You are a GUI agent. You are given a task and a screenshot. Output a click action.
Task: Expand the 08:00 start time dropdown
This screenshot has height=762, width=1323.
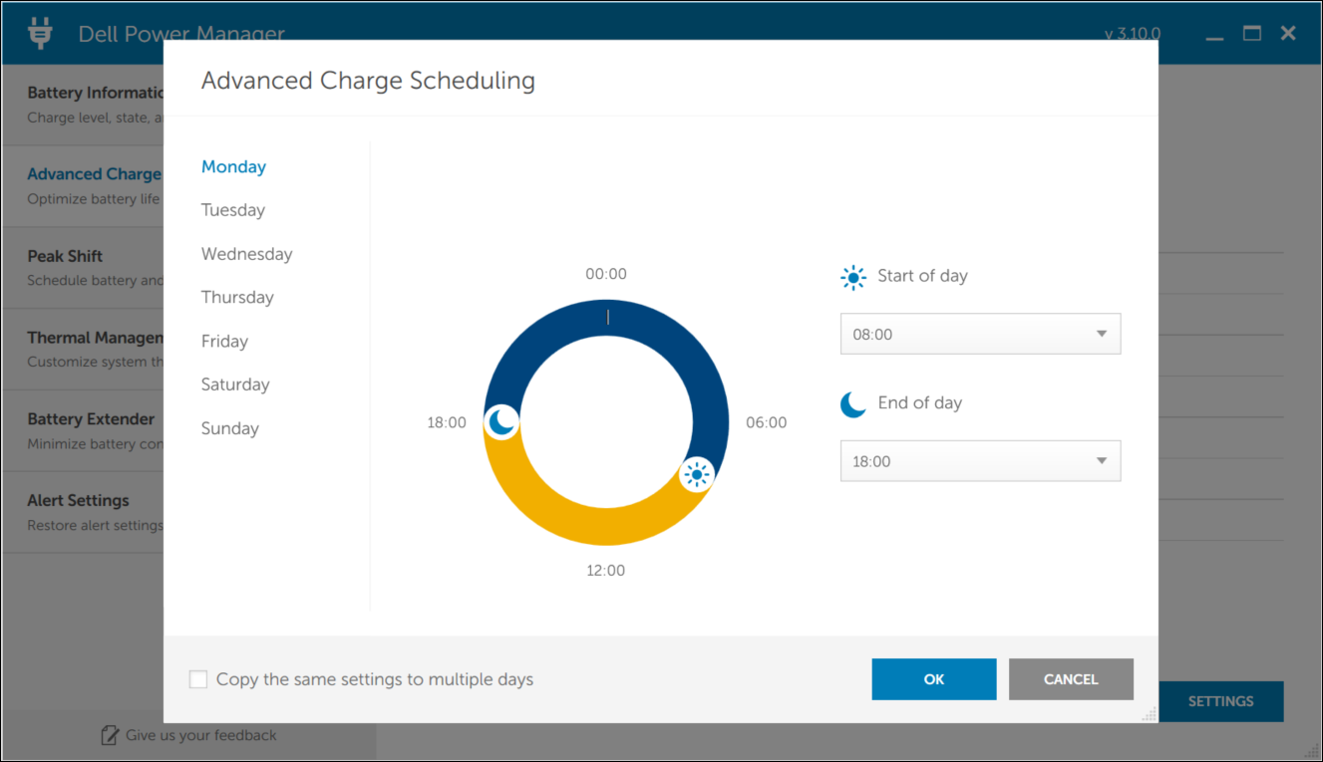1101,334
